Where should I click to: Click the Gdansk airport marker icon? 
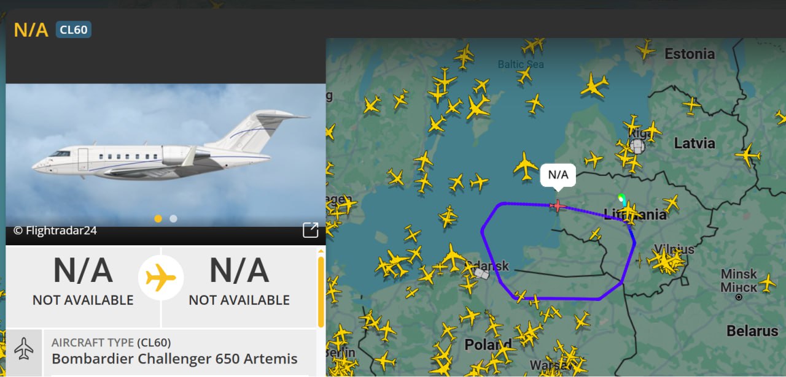pyautogui.click(x=483, y=274)
